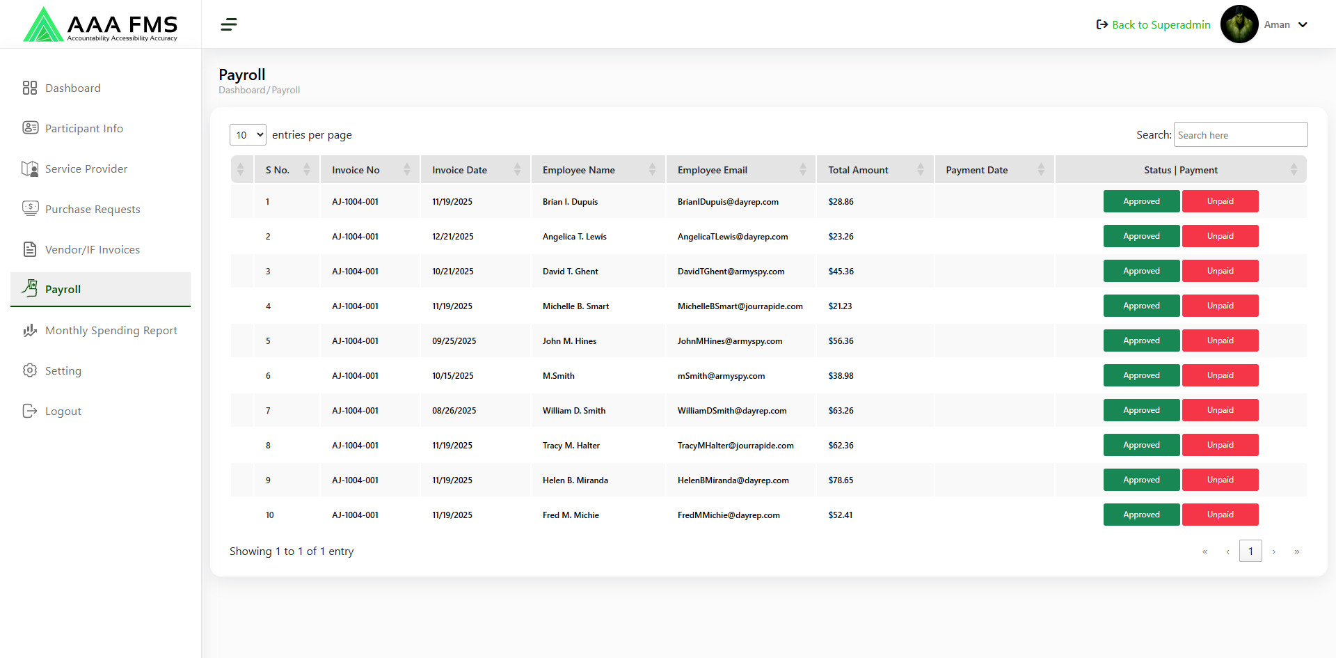Click Back to Superadmin link
1336x658 pixels.
point(1153,25)
